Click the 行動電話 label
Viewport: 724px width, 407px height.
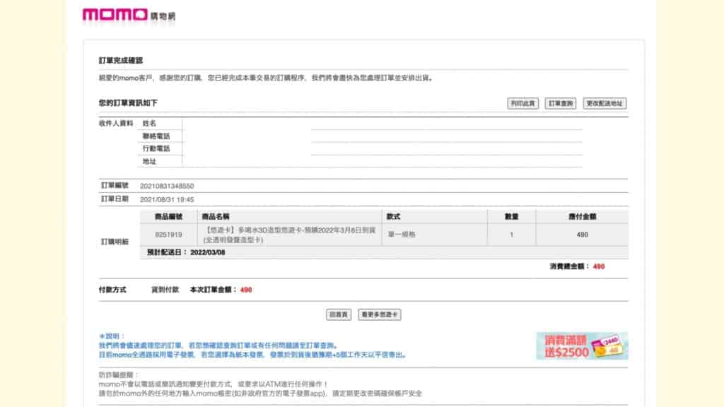[156, 148]
